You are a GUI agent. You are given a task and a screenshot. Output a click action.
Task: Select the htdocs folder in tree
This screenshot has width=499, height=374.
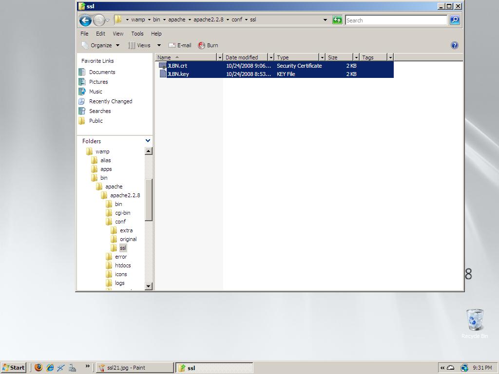pyautogui.click(x=122, y=265)
